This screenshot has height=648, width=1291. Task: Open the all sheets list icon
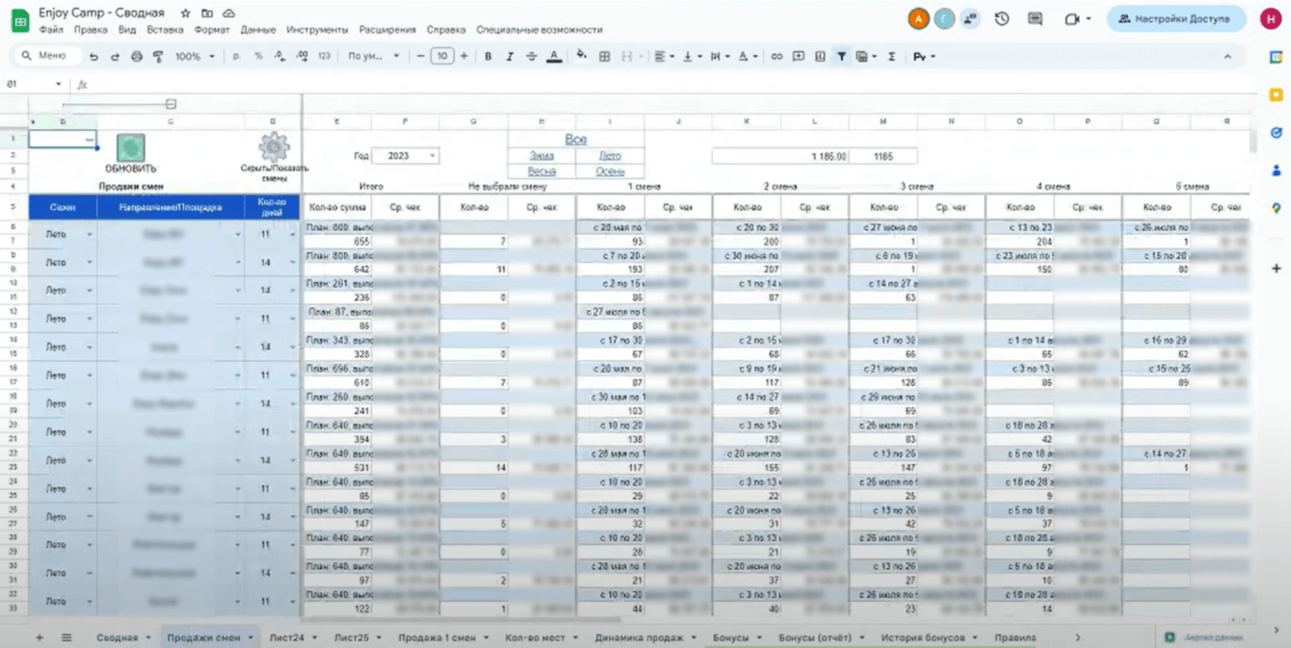(x=66, y=637)
